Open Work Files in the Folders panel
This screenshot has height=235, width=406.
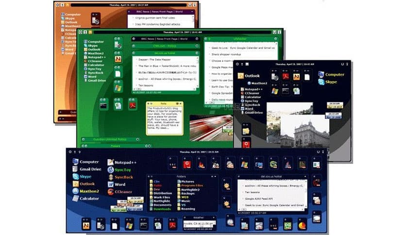pyautogui.click(x=160, y=197)
